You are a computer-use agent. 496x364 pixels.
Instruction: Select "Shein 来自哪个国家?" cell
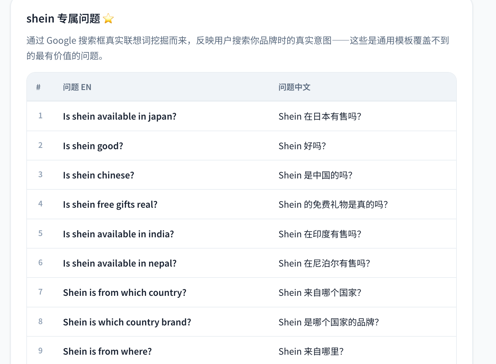coord(320,293)
